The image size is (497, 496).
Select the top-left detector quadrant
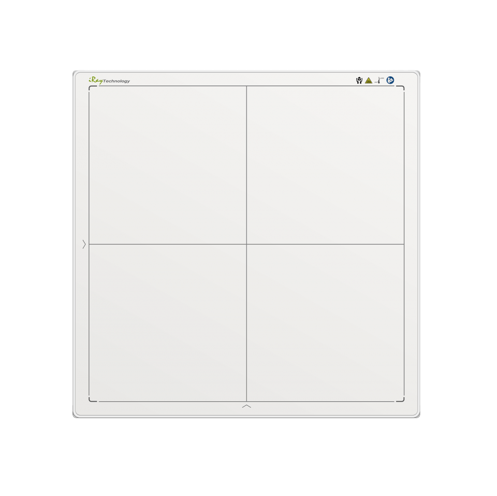click(x=168, y=165)
